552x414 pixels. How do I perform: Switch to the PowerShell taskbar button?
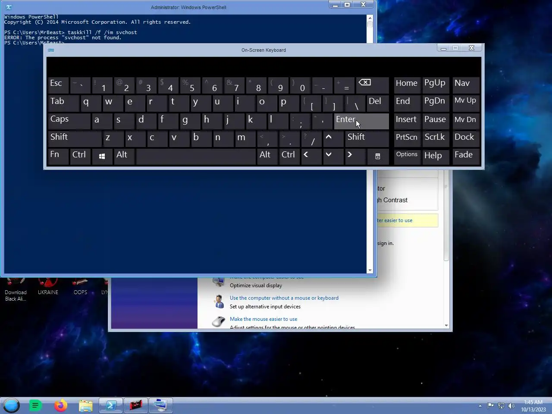click(111, 405)
